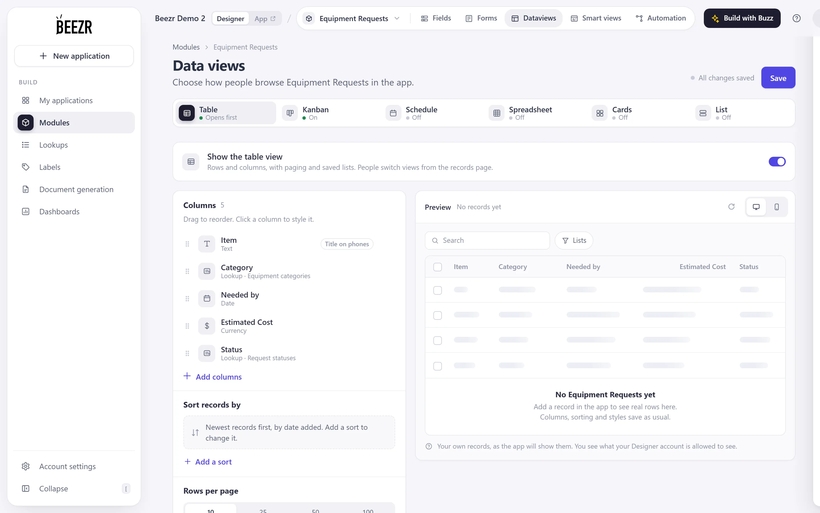
Task: Check the second preview row checkbox
Action: pos(437,315)
